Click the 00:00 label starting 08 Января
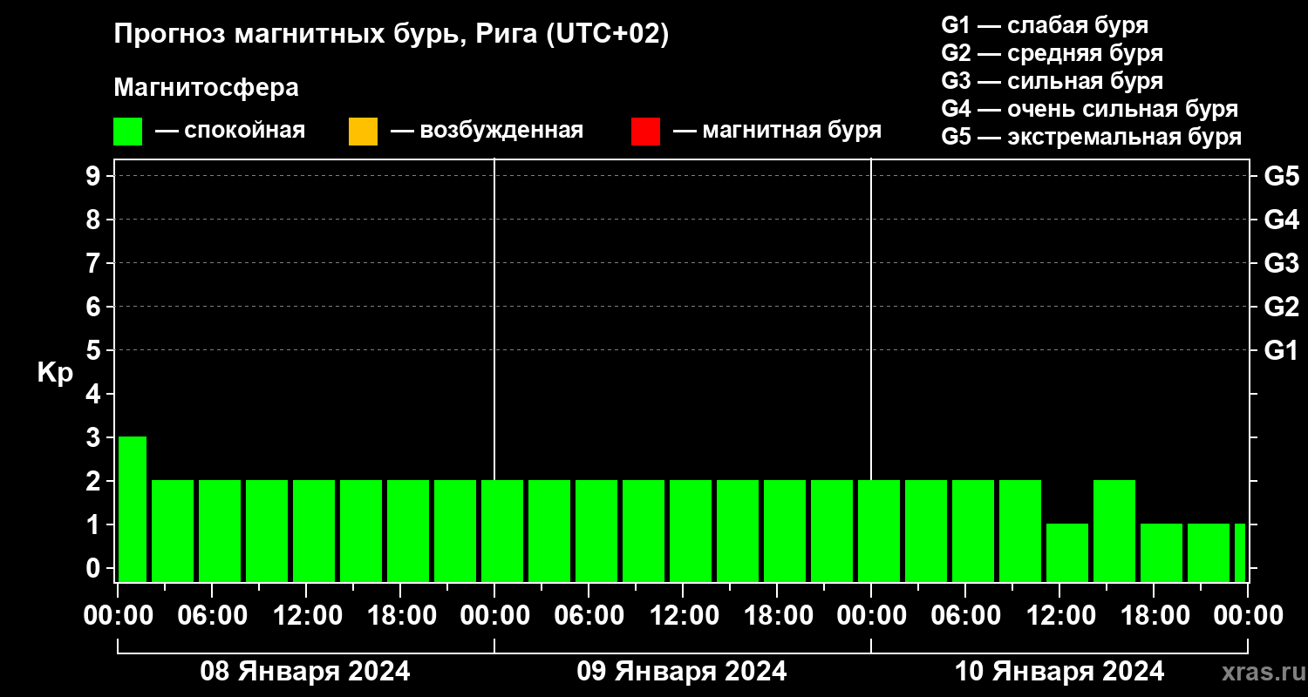 point(119,615)
